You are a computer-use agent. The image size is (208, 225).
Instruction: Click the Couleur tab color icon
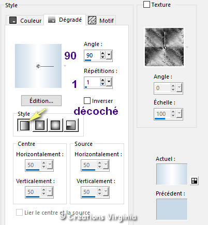[13, 20]
